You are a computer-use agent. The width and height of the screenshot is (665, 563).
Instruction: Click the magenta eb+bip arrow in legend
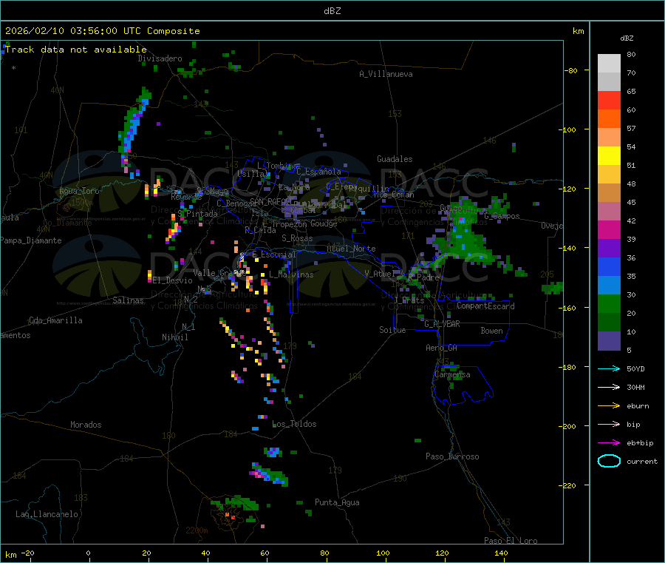pos(609,443)
